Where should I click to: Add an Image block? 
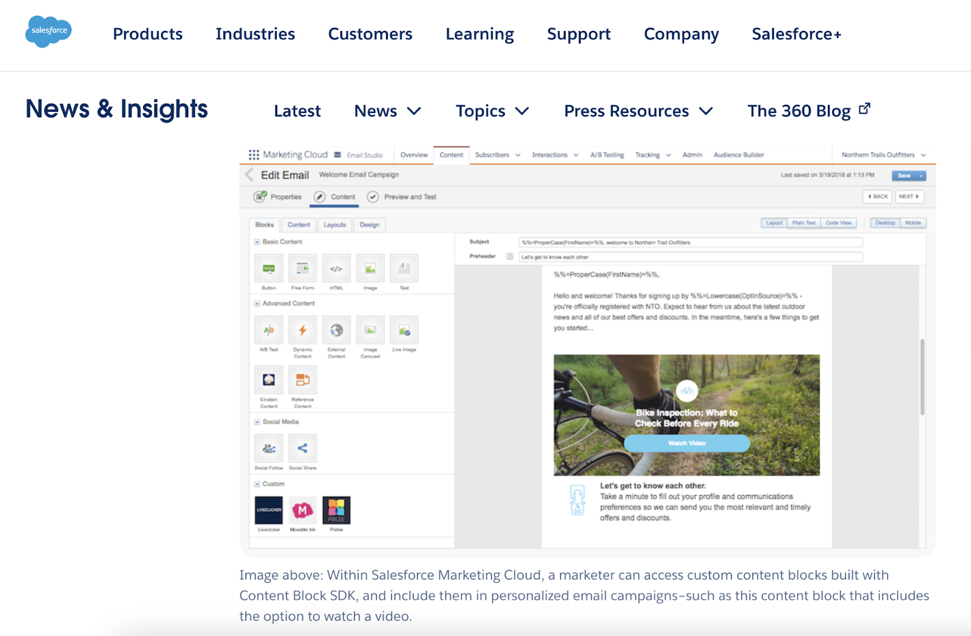[370, 269]
